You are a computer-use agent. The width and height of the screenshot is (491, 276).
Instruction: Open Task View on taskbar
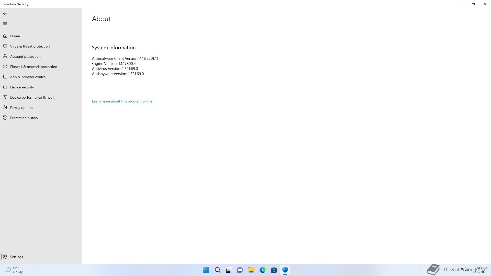point(229,270)
